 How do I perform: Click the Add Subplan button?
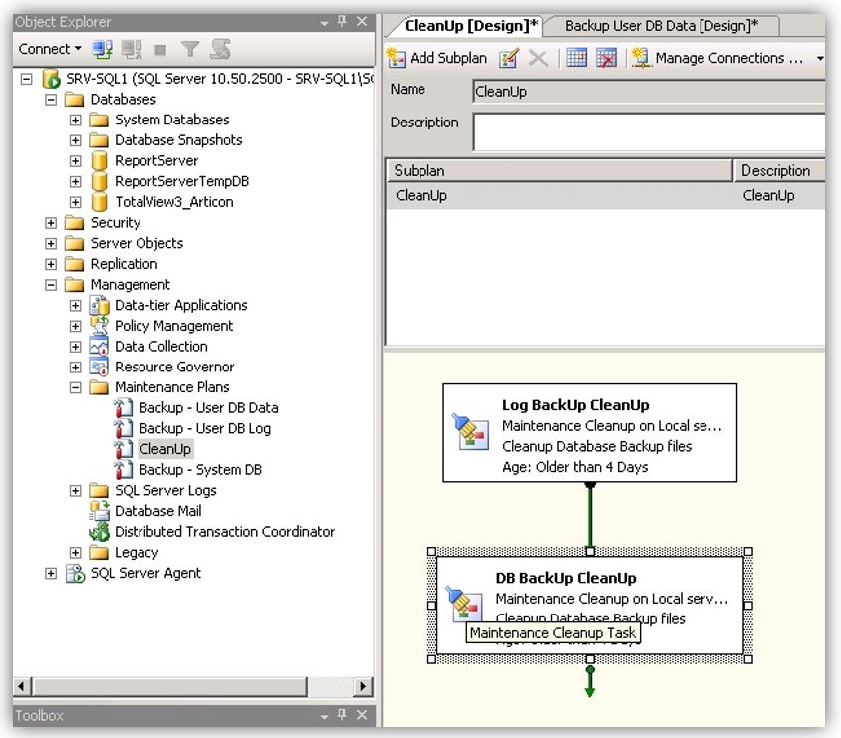pyautogui.click(x=436, y=58)
